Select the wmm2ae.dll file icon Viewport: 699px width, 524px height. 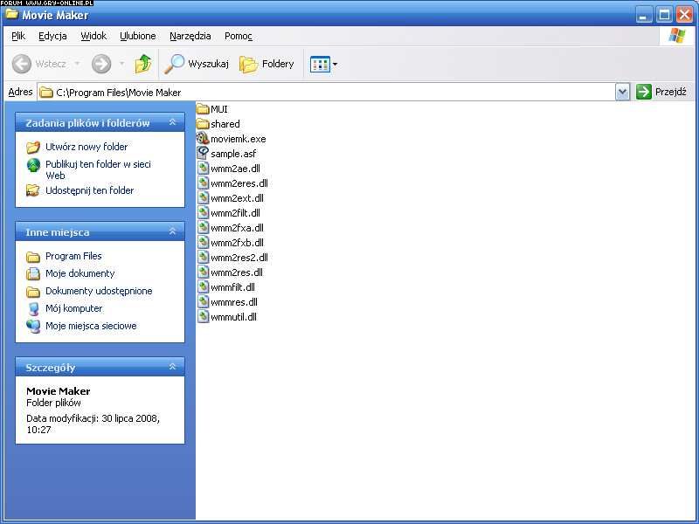point(203,169)
